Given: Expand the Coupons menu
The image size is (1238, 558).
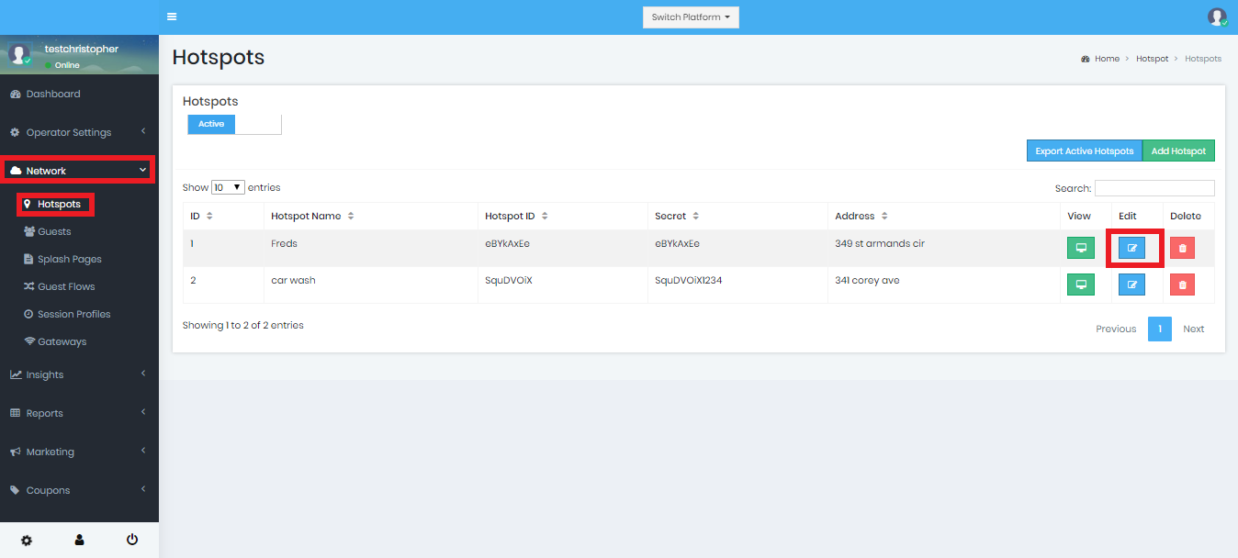Looking at the screenshot, I should point(79,490).
